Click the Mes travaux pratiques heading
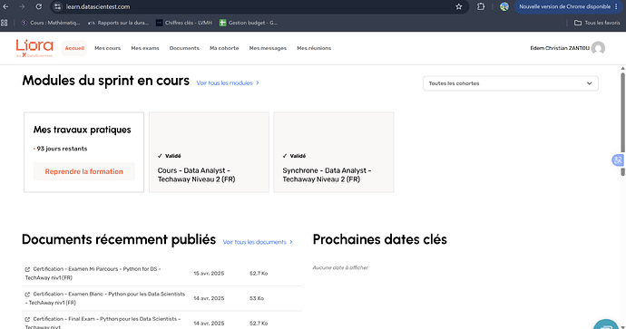Screen dimensions: 626x329 (x=83, y=130)
